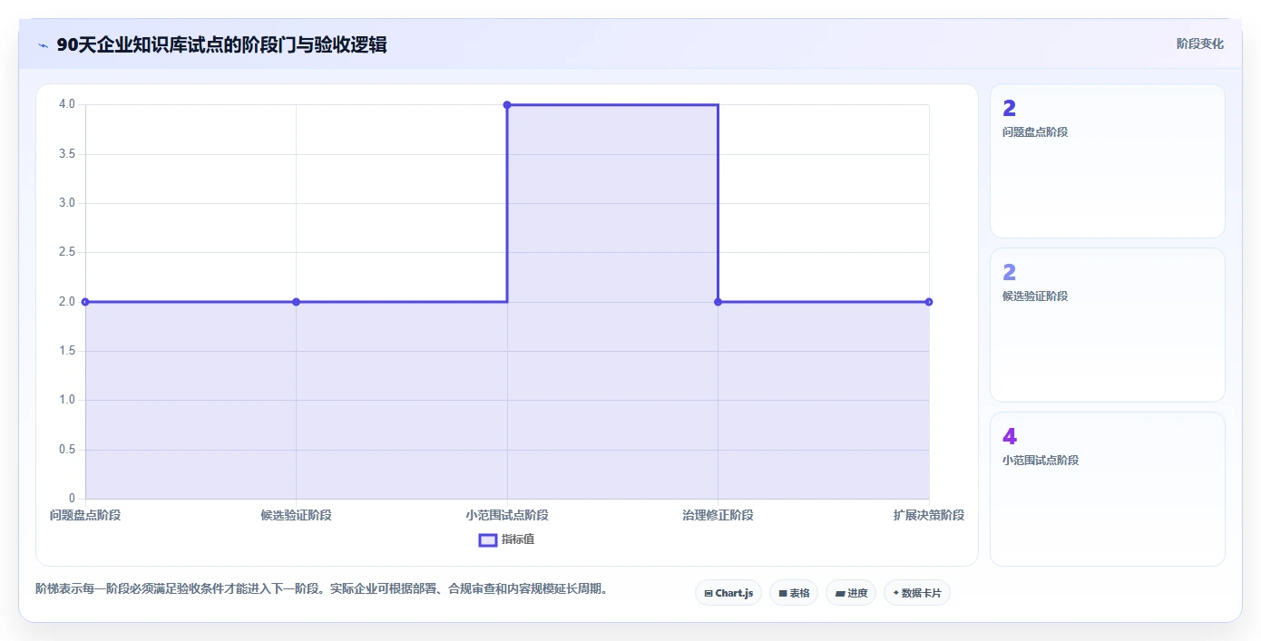Toggle the 指标值 legend swatch
1261x641 pixels.
[488, 539]
